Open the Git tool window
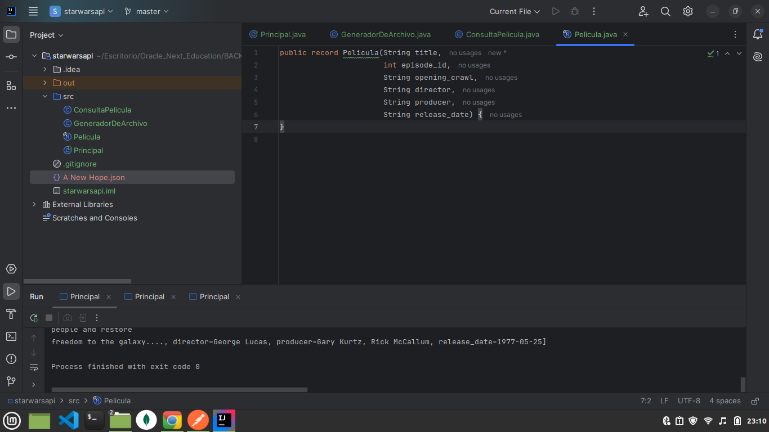The image size is (769, 432). click(11, 381)
